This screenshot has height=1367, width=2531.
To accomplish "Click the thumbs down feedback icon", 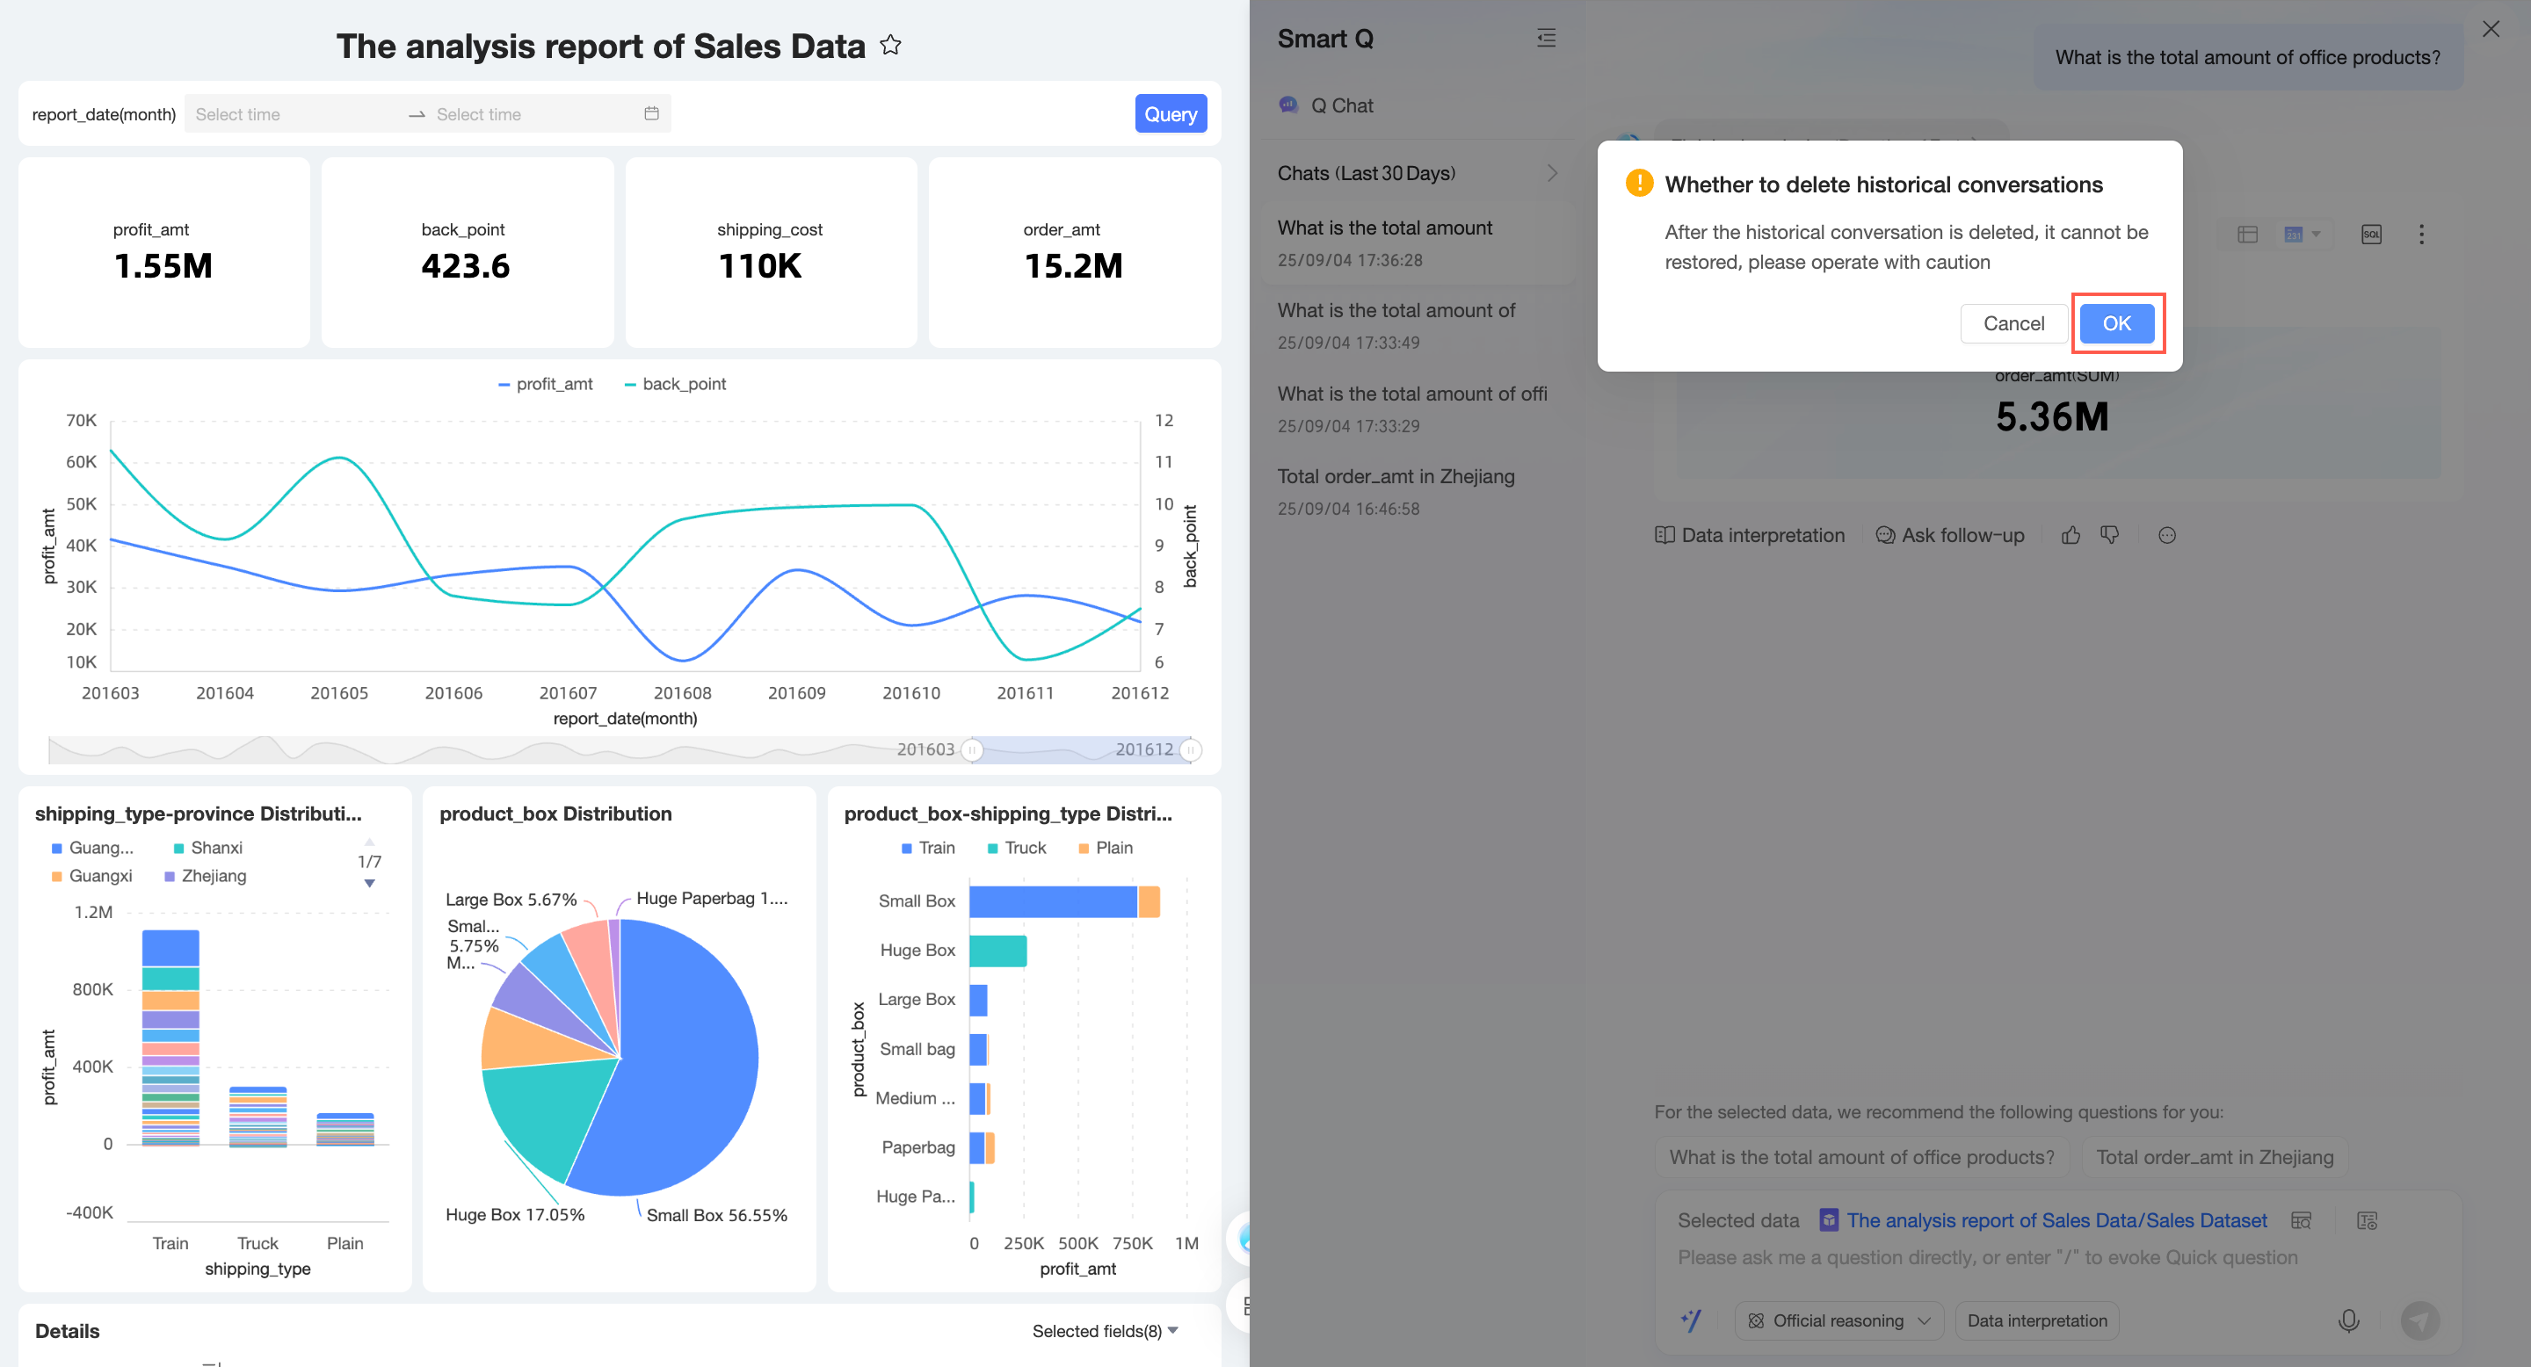I will (2109, 535).
